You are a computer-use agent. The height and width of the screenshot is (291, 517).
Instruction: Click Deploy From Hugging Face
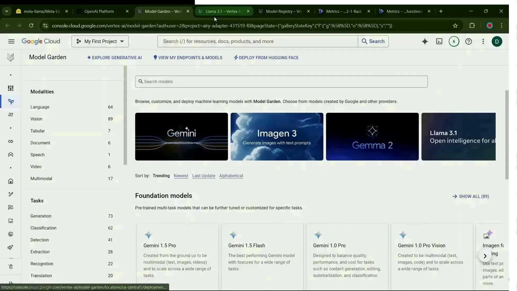[266, 58]
